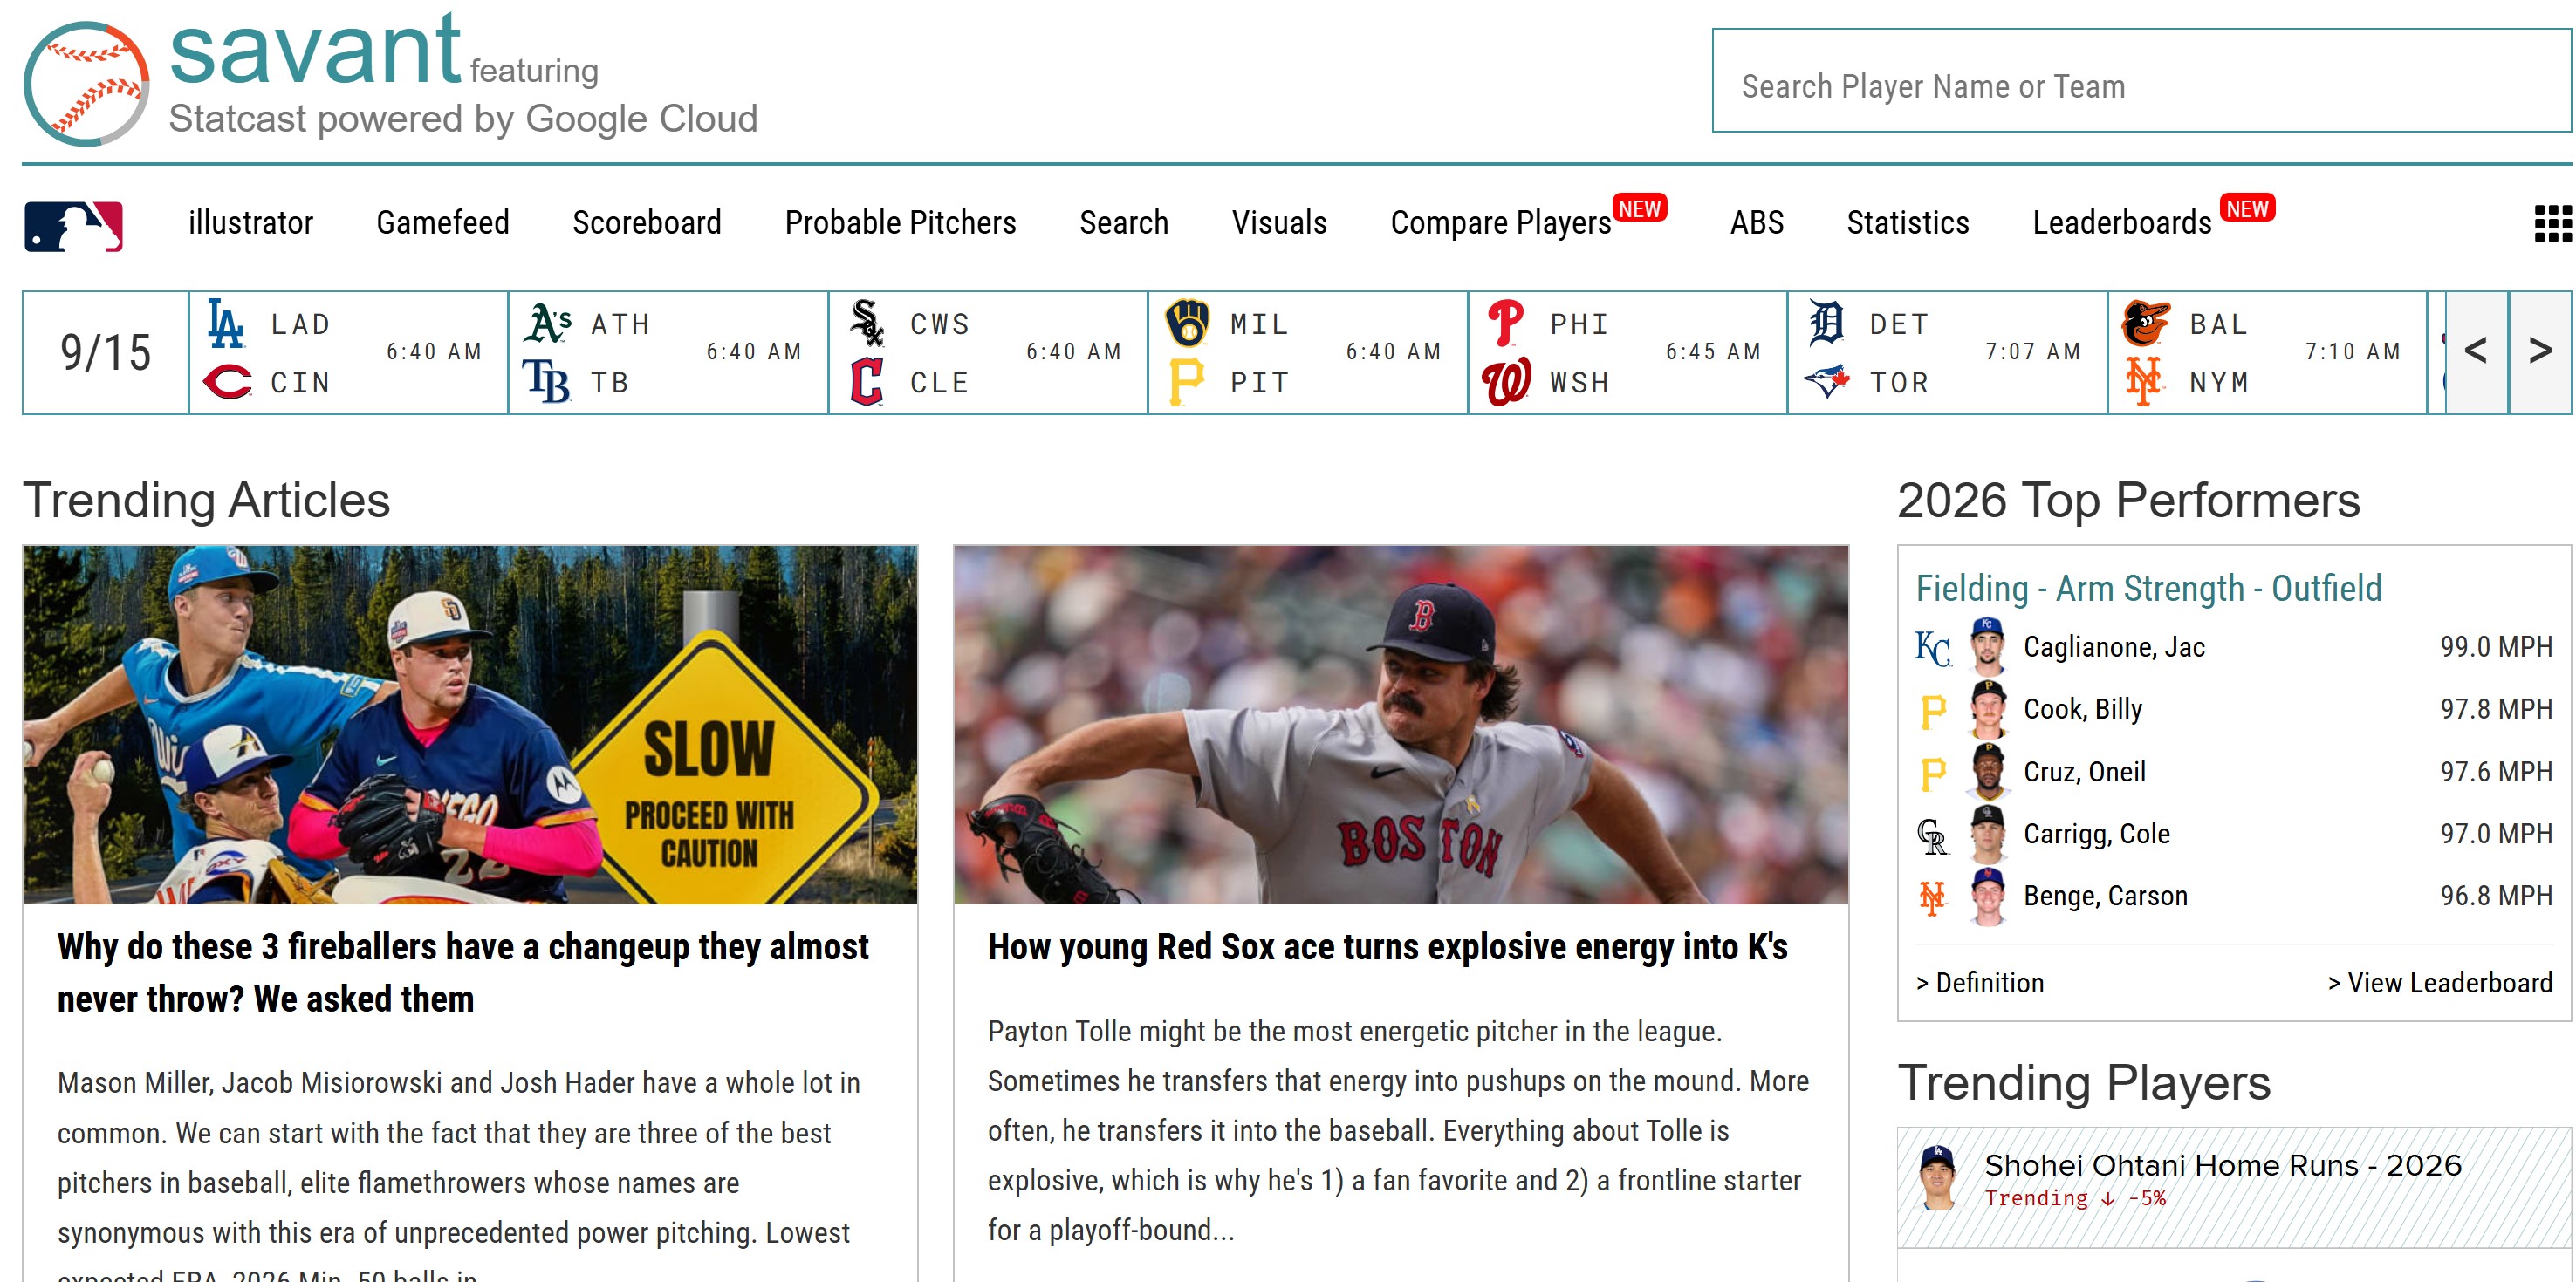2576x1282 pixels.
Task: Open the Search menu item
Action: [1124, 223]
